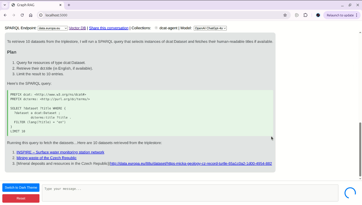Screen dimensions: 362x205
Task: Switch to Dark Theme
Action: point(21,188)
